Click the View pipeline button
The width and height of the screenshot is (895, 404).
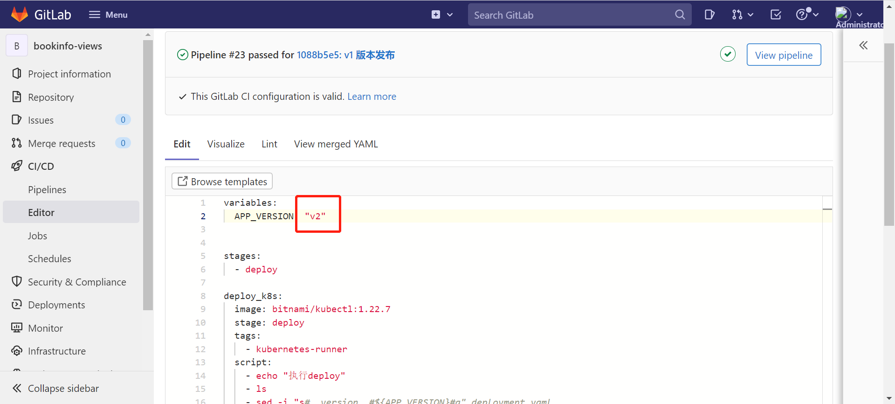coord(784,55)
